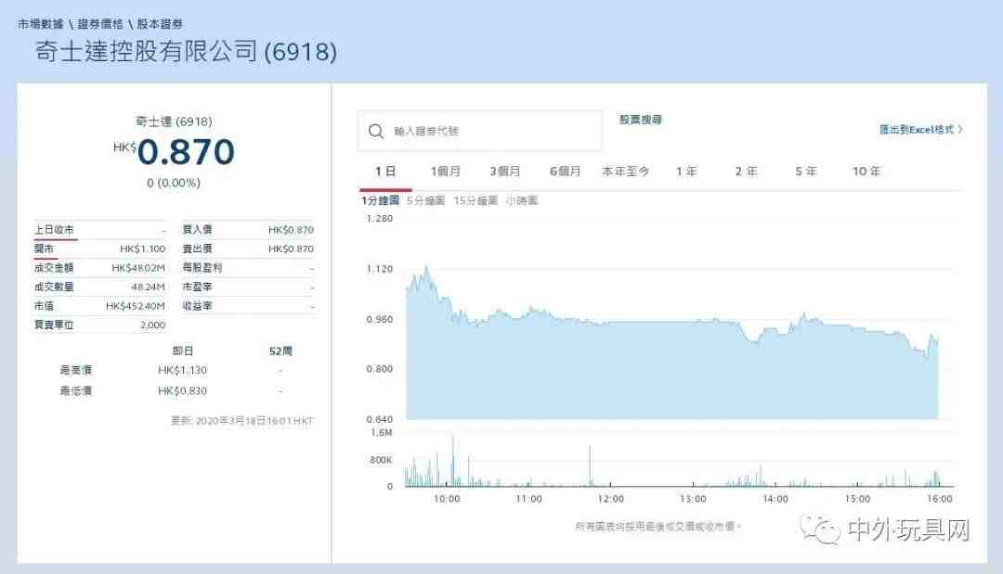Switch to the 3個月 range tab

point(505,172)
